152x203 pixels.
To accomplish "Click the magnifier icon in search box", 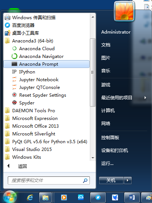I will (85, 180).
